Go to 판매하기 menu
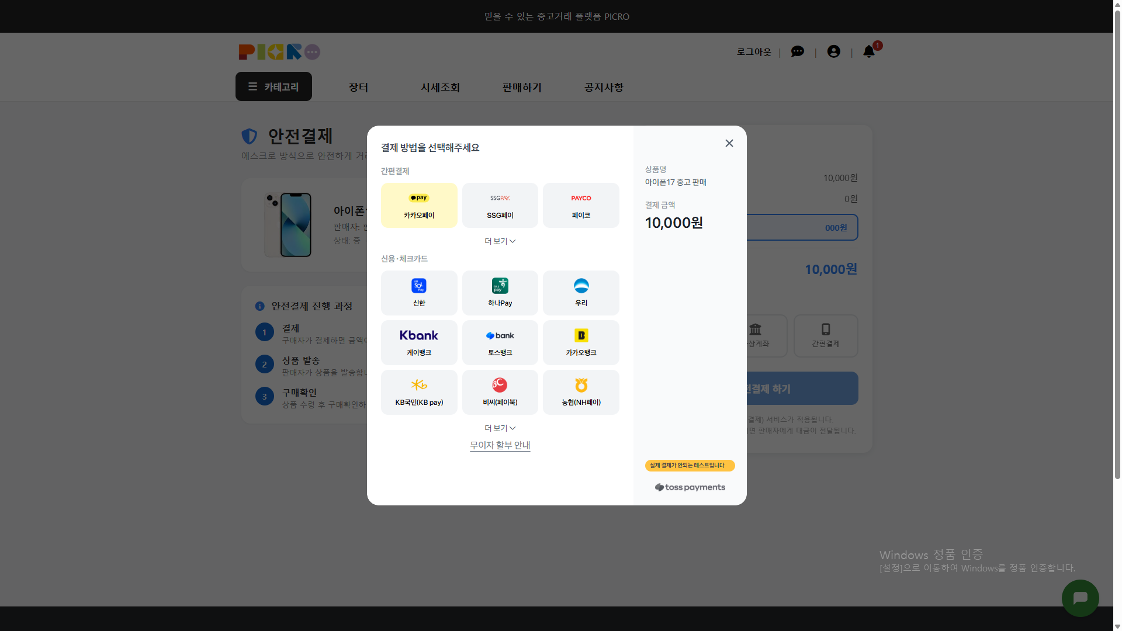 [522, 87]
